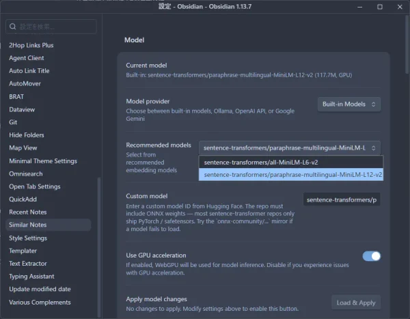Open Minimal Theme Settings tab
The width and height of the screenshot is (410, 319).
point(43,161)
